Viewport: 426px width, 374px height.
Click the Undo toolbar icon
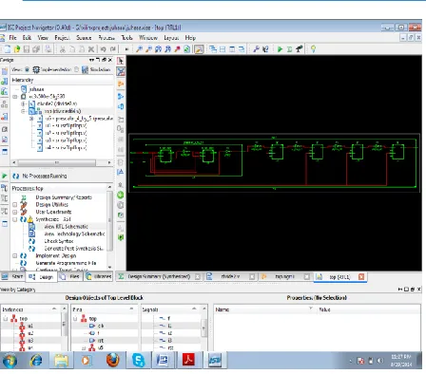click(103, 49)
